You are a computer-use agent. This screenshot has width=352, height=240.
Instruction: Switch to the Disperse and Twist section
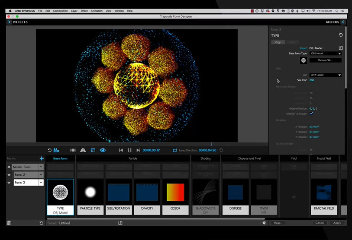tap(249, 158)
